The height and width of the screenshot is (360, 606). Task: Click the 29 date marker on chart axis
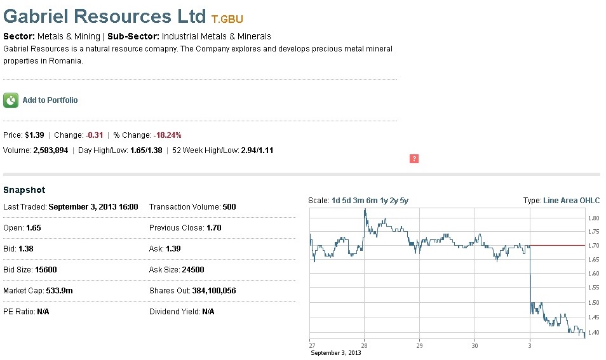(x=419, y=345)
